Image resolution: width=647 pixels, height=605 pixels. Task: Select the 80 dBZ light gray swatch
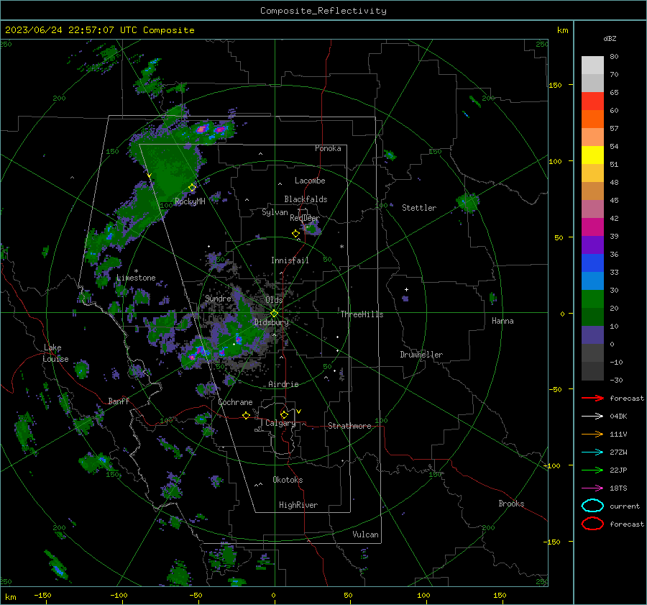click(x=592, y=65)
